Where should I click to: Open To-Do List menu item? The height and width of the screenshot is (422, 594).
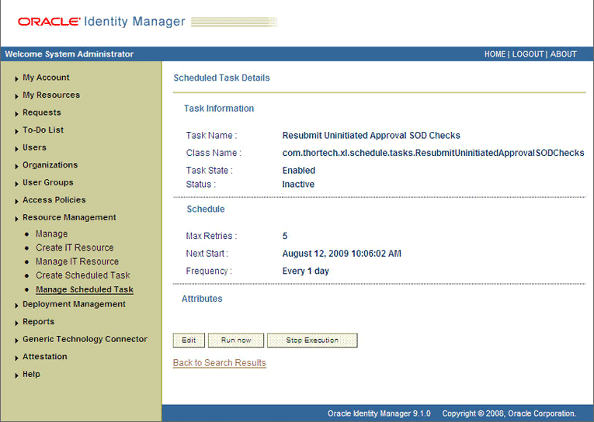click(43, 130)
